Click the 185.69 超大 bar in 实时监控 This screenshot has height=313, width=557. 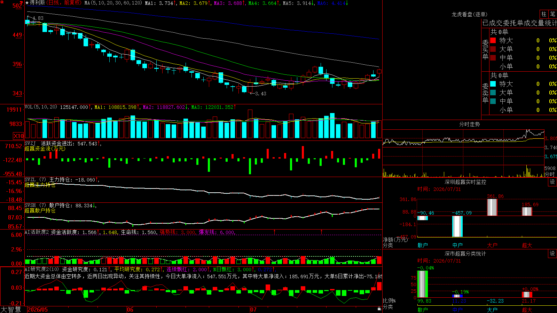coord(527,211)
